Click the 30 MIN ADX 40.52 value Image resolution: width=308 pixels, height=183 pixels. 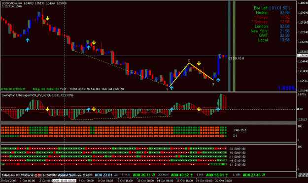coord(180,175)
